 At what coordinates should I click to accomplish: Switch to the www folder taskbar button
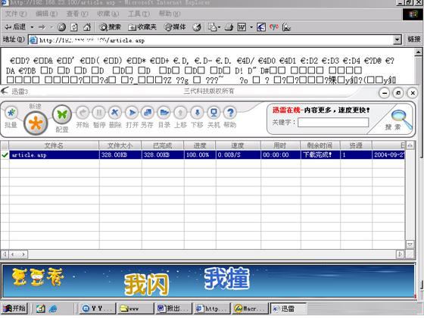135,309
